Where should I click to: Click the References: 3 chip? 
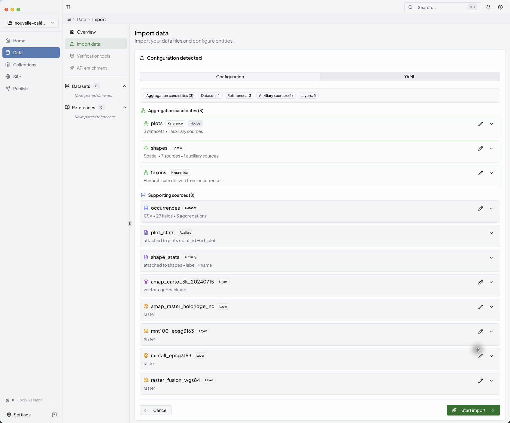click(239, 96)
